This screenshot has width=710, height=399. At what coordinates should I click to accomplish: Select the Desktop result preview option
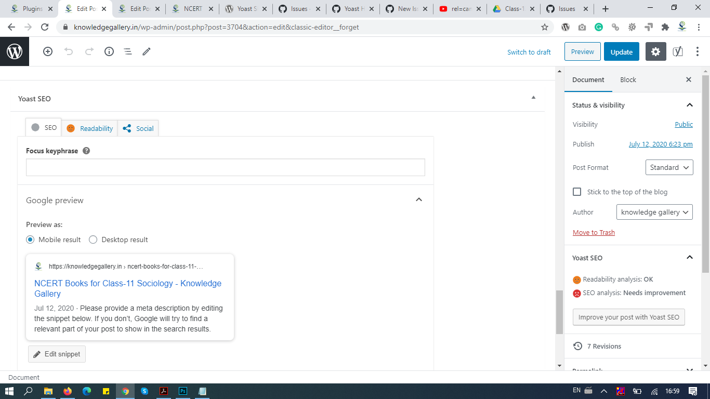coord(93,240)
